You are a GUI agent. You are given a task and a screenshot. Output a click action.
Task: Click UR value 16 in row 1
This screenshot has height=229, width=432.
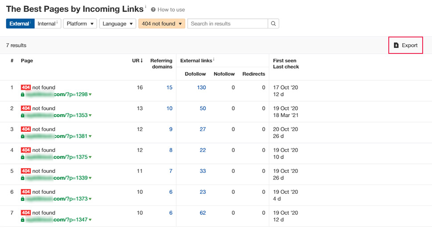tap(140, 87)
